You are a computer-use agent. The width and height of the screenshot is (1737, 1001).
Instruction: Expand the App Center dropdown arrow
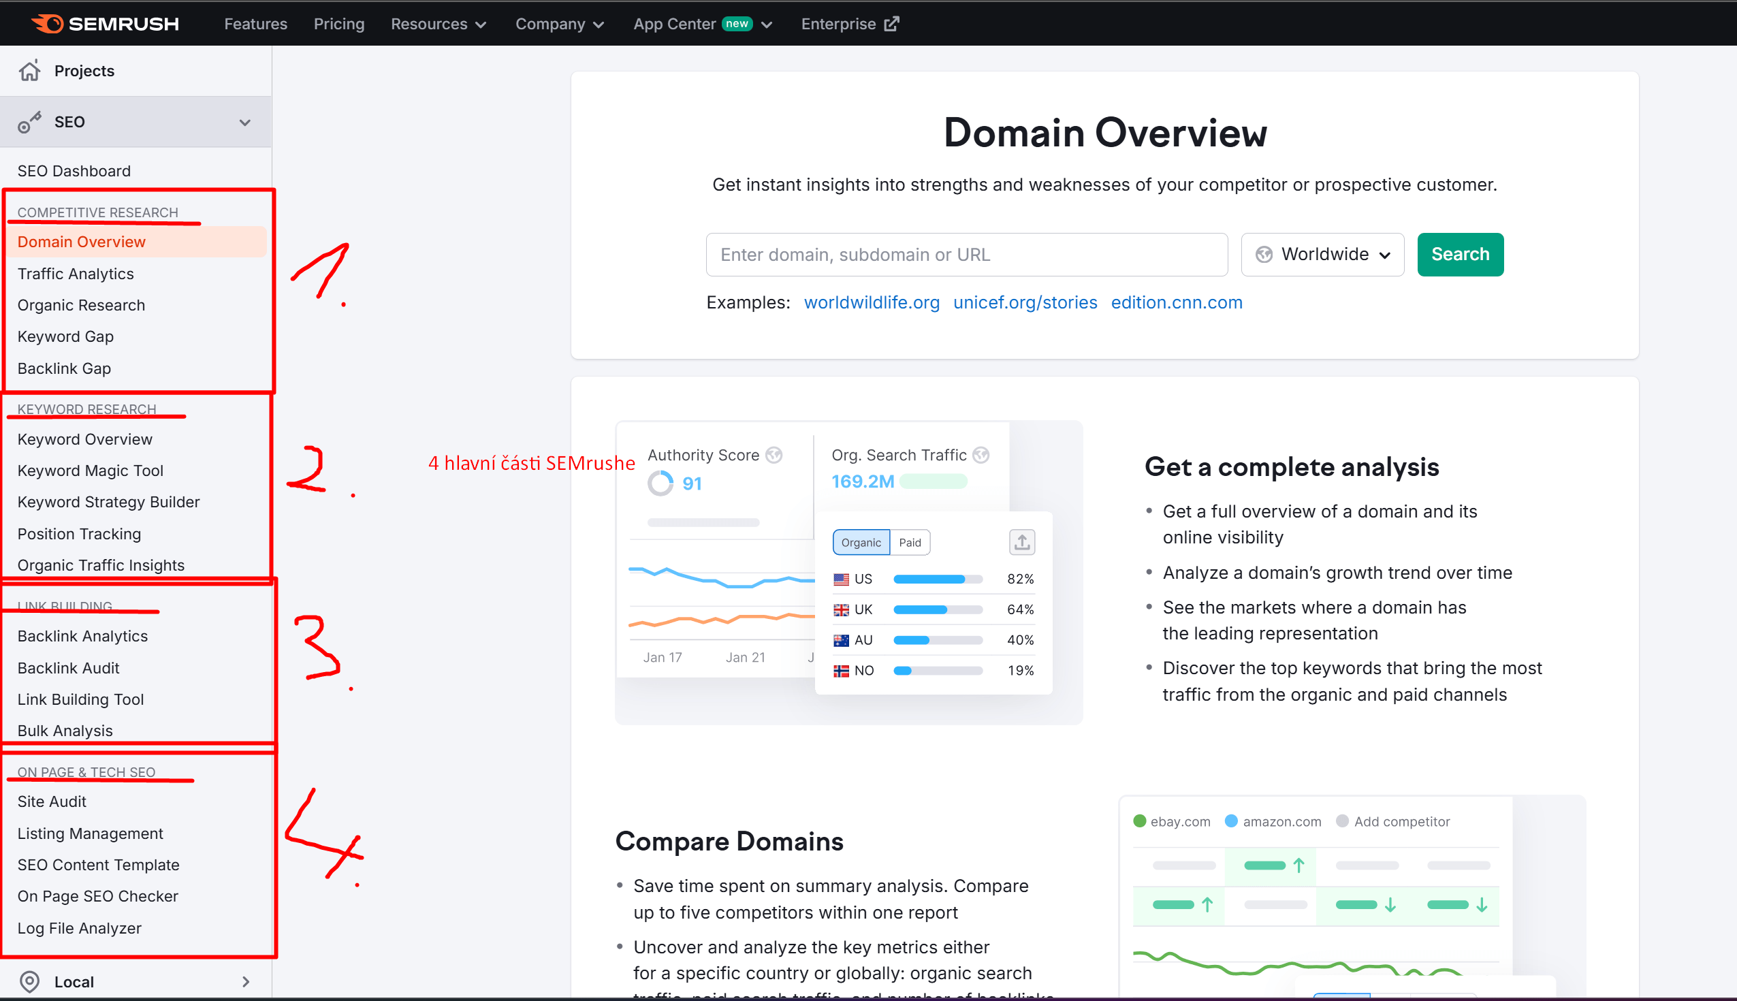click(x=767, y=25)
